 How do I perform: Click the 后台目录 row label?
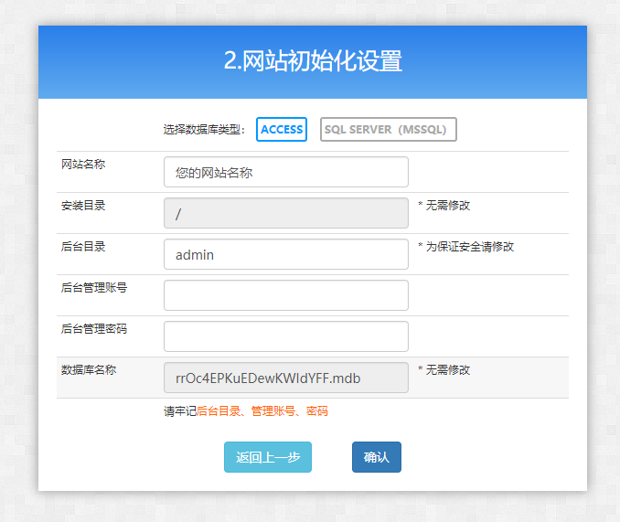click(83, 247)
